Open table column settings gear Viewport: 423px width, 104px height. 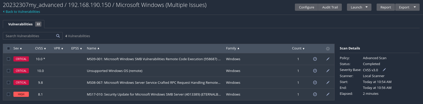328,48
